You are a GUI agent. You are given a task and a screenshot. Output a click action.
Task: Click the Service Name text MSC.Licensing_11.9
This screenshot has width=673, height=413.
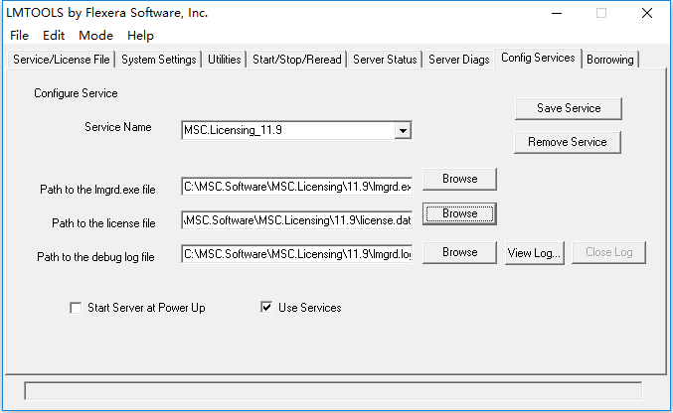pyautogui.click(x=233, y=130)
